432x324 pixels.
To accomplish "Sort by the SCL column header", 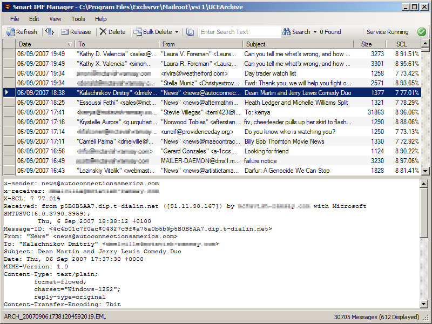I will pyautogui.click(x=403, y=44).
